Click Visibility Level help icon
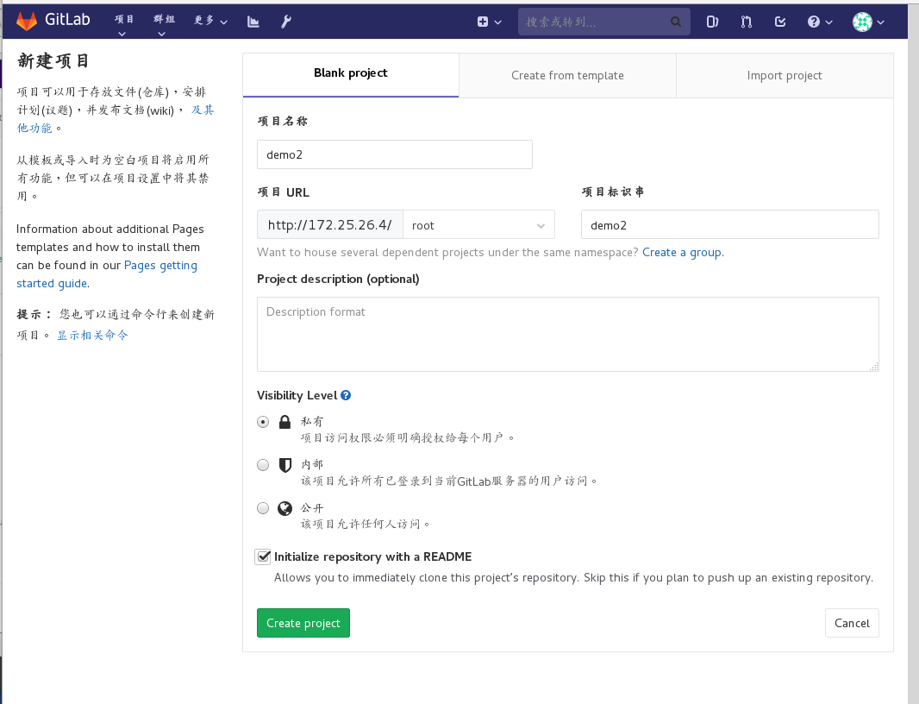 click(346, 395)
